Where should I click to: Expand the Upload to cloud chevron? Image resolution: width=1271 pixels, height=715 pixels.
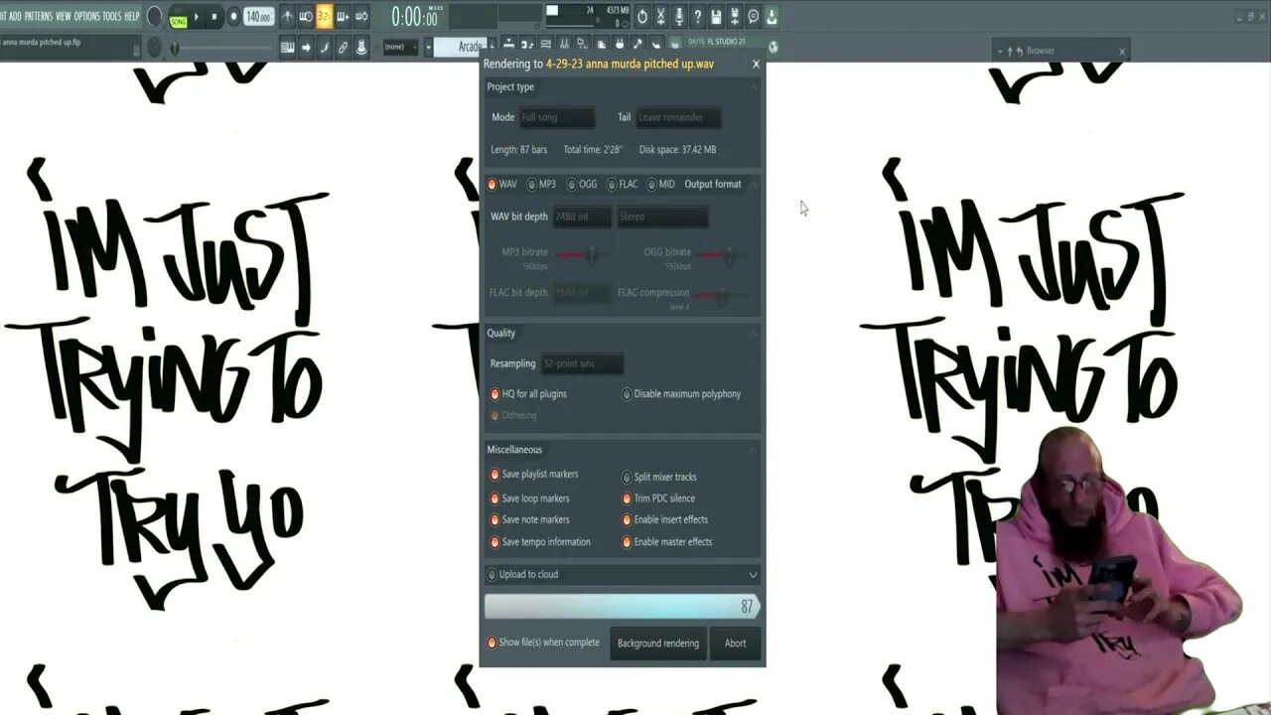[x=753, y=574]
